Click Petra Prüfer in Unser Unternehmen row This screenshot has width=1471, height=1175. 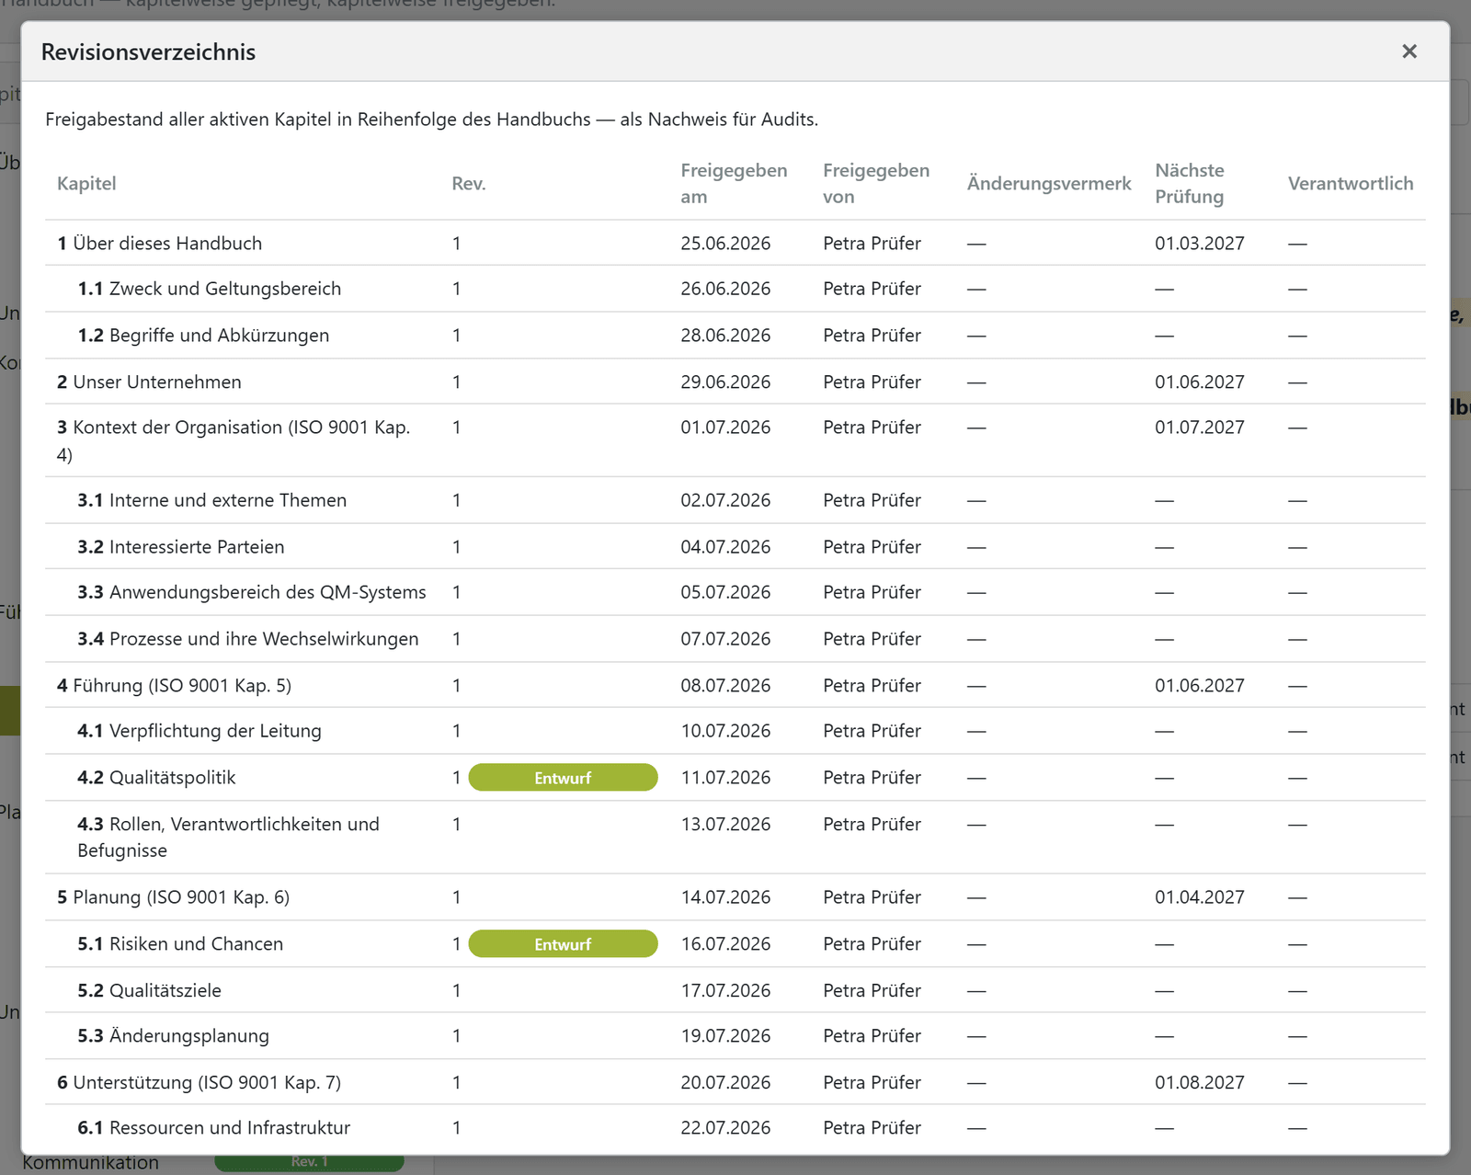[x=872, y=382]
